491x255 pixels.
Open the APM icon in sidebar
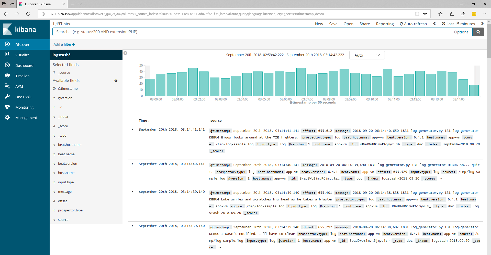pos(7,86)
